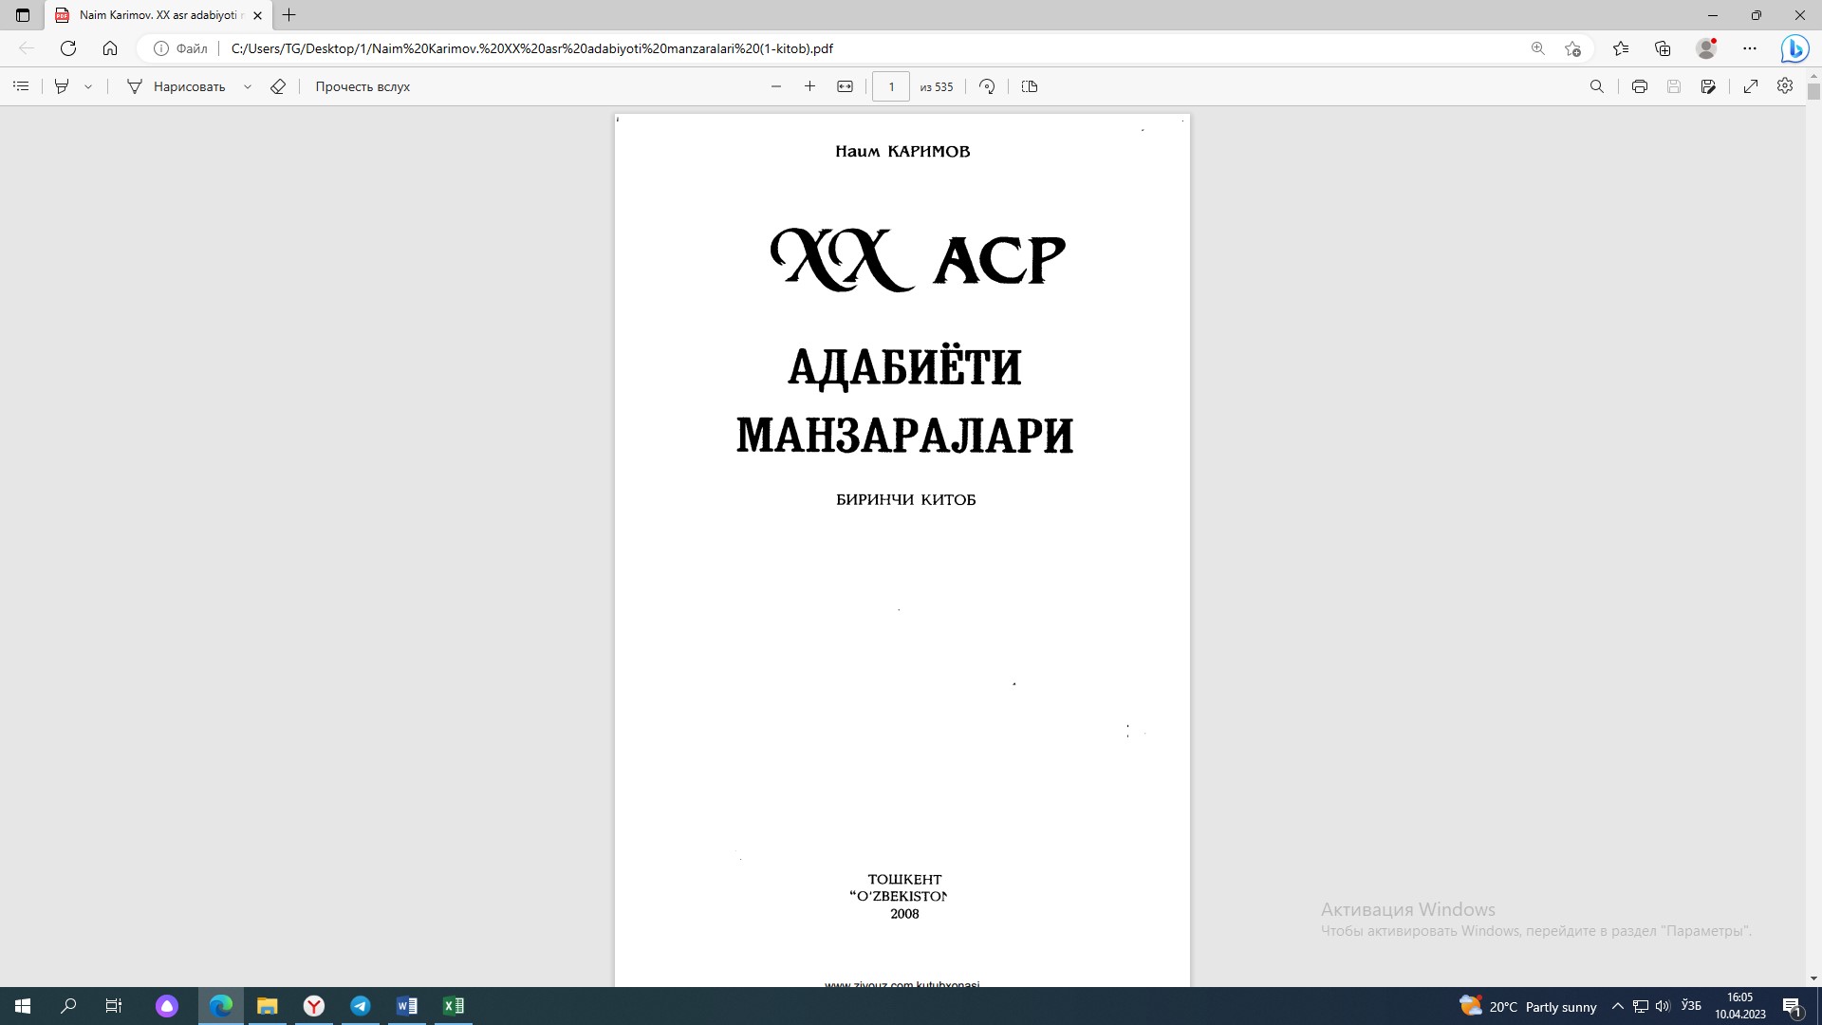Click the www.ziyouz.com link on page

(902, 983)
